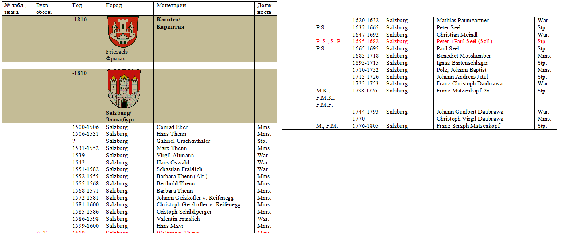
Task: Select the "Монетарии" column header
Action: coord(171,6)
